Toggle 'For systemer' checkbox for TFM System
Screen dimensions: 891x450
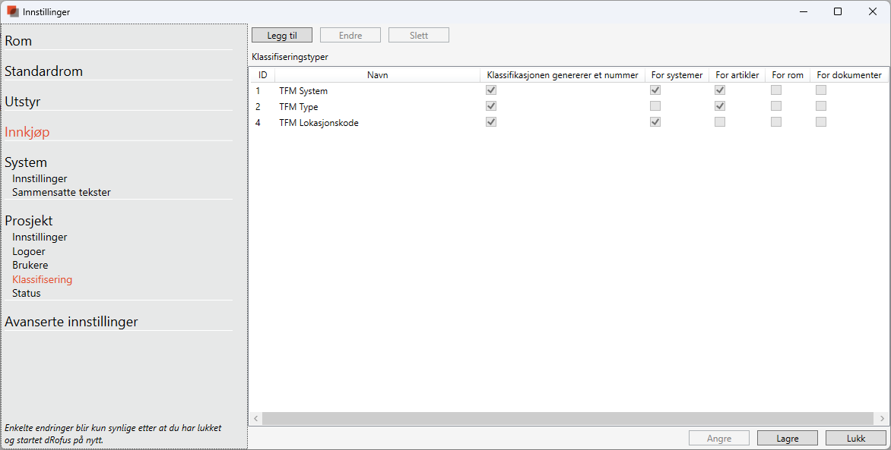655,90
